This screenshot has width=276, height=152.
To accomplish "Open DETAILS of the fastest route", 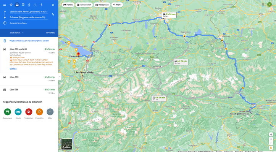I will [13, 69].
